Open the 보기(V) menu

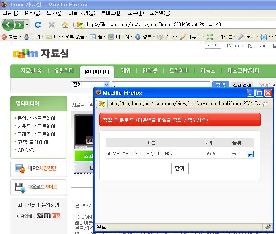55,13
